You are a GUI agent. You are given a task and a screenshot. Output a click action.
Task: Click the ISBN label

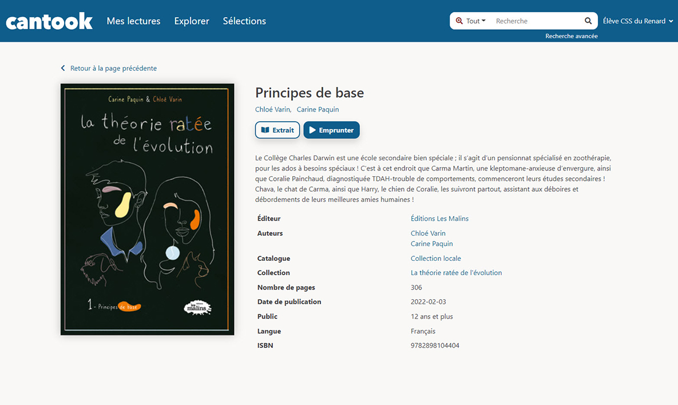[x=265, y=346]
